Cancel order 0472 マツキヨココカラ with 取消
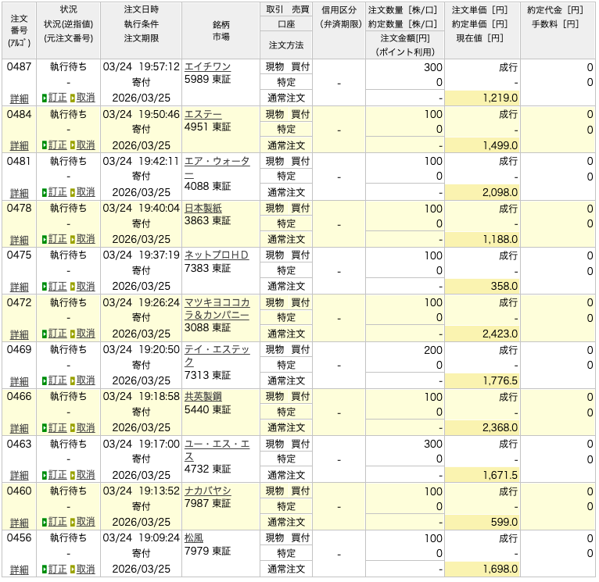 coord(85,334)
